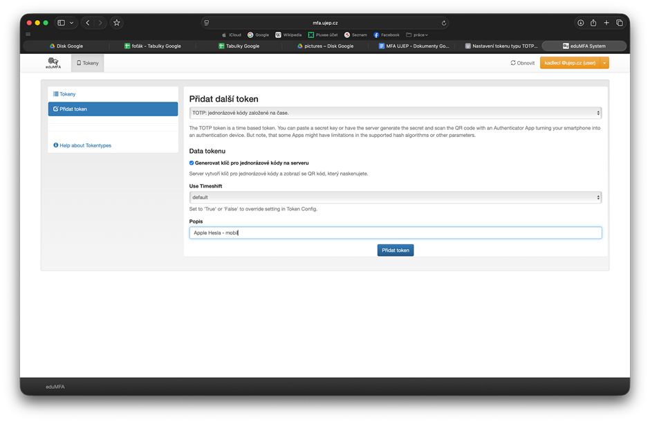The width and height of the screenshot is (650, 422).
Task: Open user menu arrow beside kadlieci@ujep.cz
Action: pyautogui.click(x=604, y=63)
